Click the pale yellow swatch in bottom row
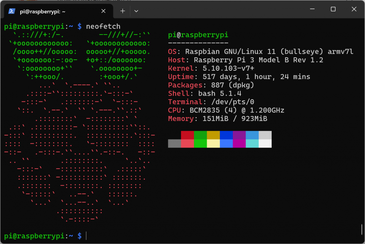 pyautogui.click(x=214, y=143)
